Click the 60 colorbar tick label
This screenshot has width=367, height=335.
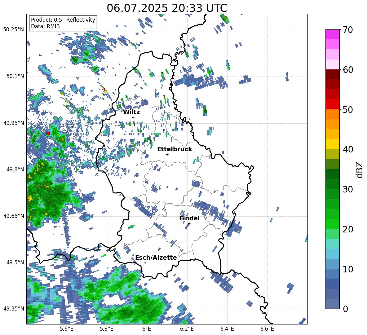click(x=348, y=70)
